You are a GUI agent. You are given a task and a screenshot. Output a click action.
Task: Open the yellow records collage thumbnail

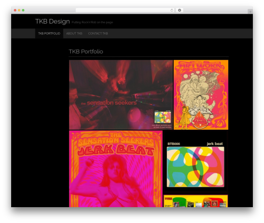(195, 201)
